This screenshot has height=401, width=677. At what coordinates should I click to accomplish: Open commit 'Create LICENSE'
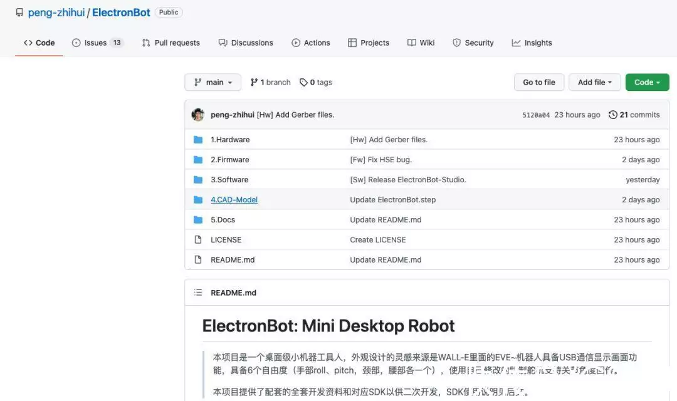378,239
